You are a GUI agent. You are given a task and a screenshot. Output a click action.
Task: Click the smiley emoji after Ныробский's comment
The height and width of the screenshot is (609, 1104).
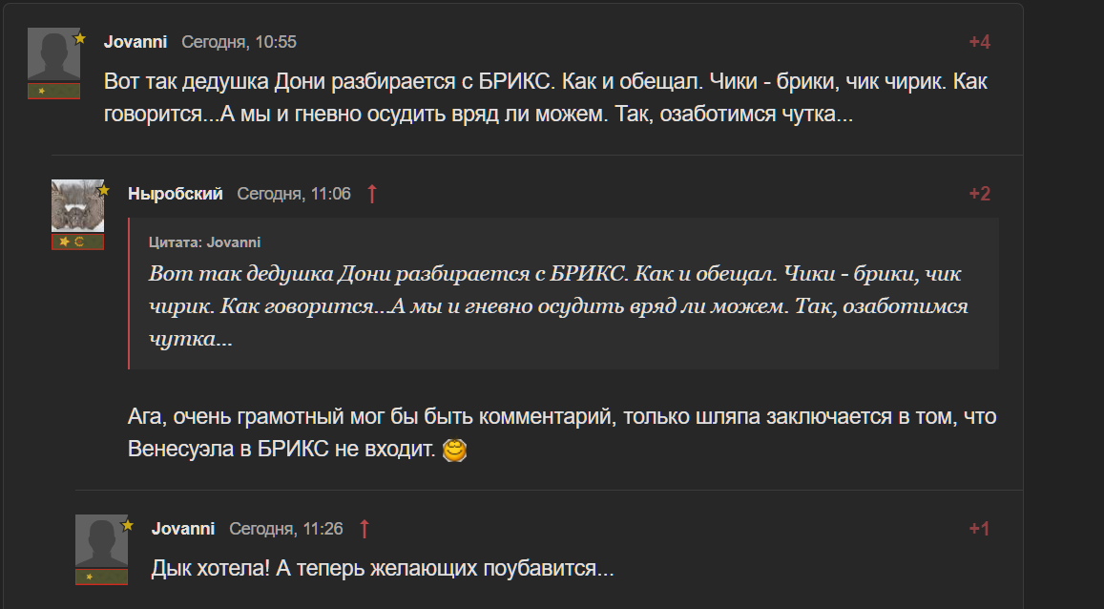457,449
